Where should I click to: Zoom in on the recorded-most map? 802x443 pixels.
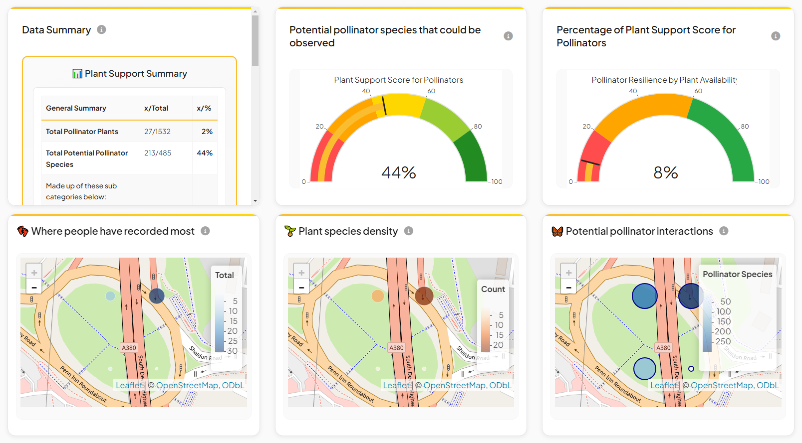tap(34, 273)
